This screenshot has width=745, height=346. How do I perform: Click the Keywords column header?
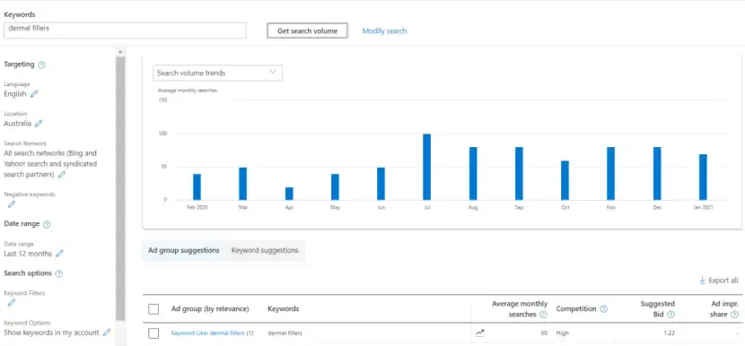pyautogui.click(x=283, y=309)
